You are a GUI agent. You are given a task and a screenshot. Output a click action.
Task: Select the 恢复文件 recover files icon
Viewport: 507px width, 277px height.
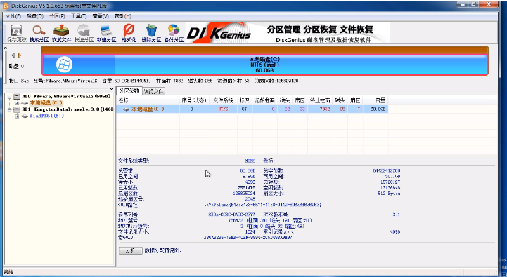click(x=61, y=33)
